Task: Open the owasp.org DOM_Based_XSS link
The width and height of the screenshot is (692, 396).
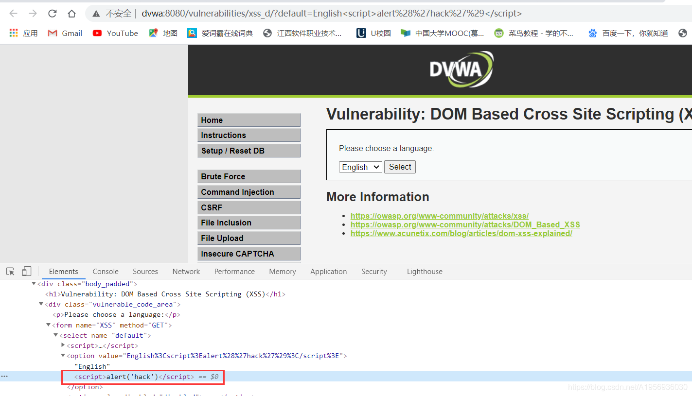Action: click(x=465, y=224)
